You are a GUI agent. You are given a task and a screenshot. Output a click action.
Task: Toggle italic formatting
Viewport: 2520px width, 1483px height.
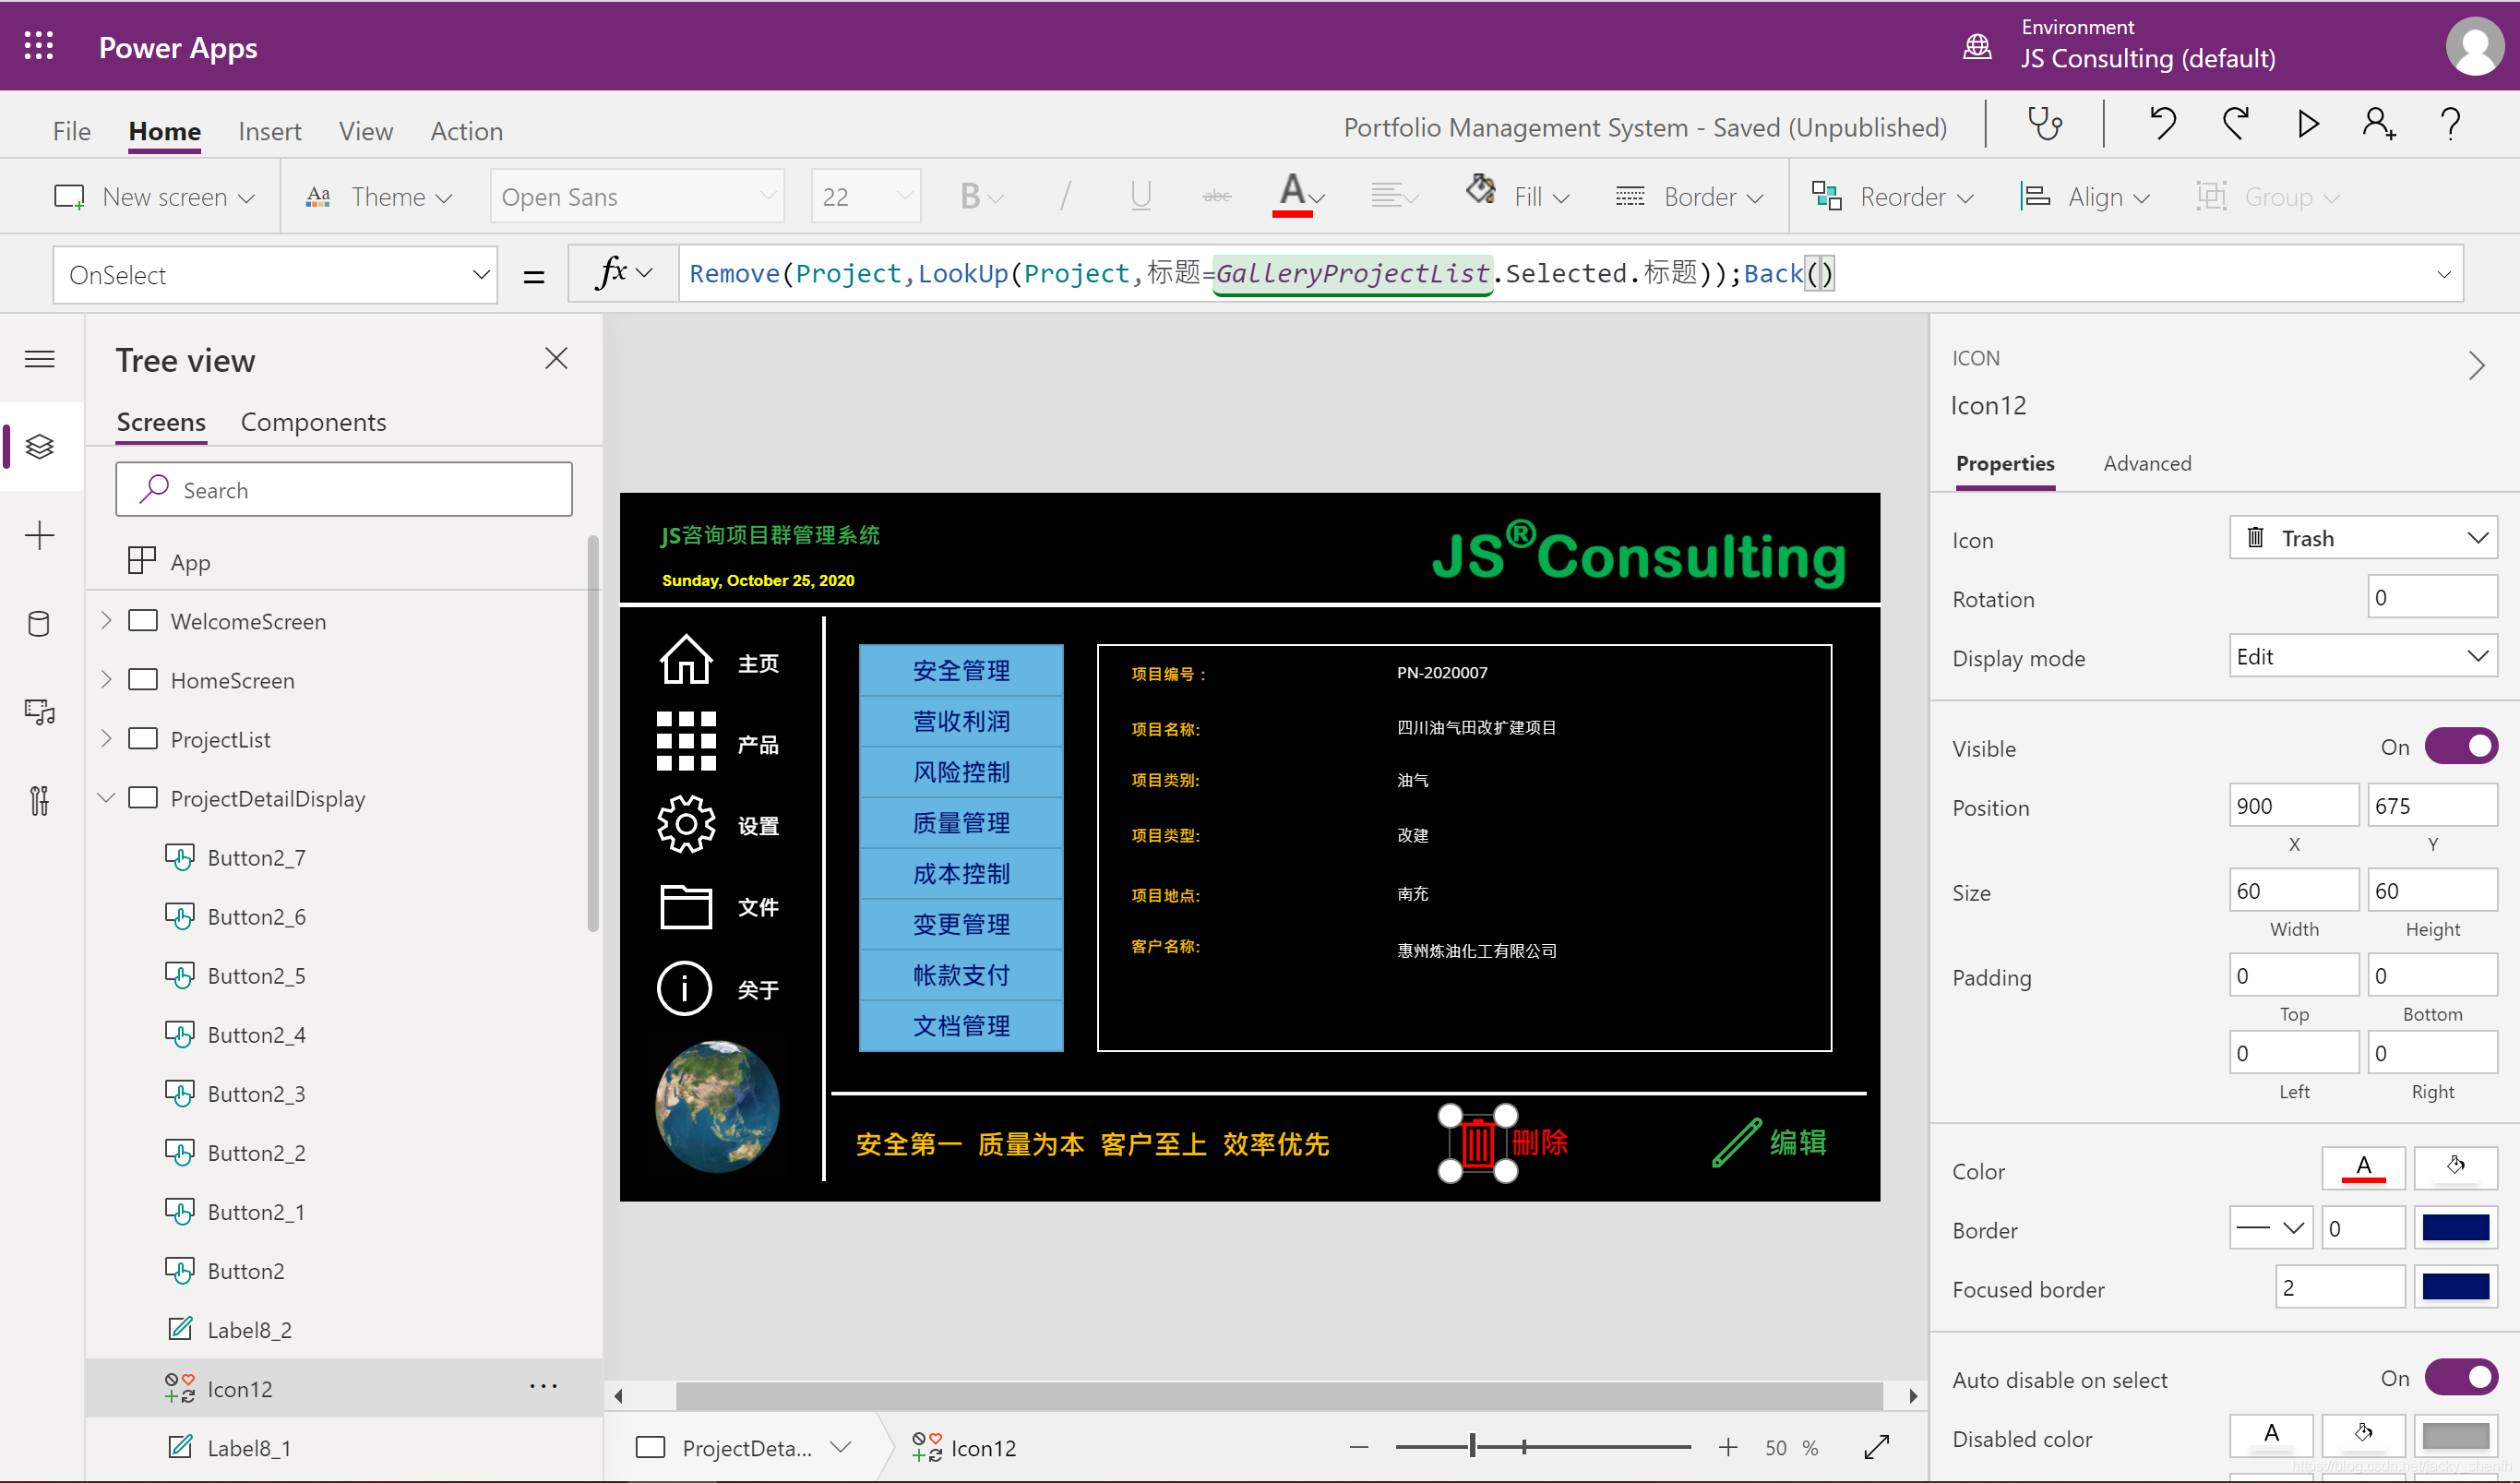pos(1065,196)
